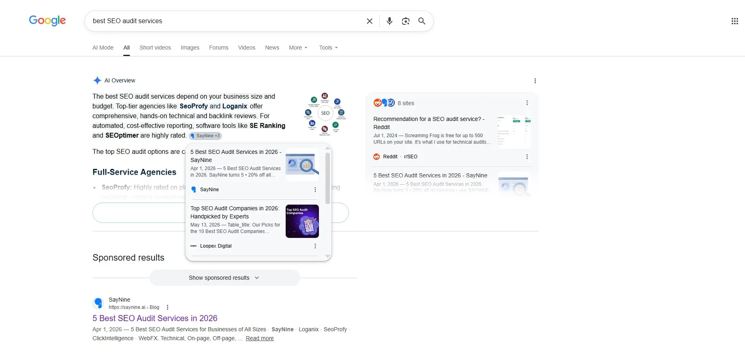Expand the Tools dropdown

328,47
